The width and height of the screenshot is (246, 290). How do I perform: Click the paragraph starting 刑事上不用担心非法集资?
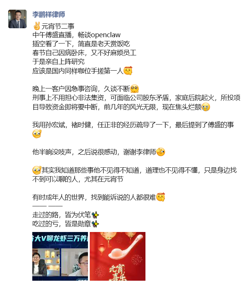point(136,102)
